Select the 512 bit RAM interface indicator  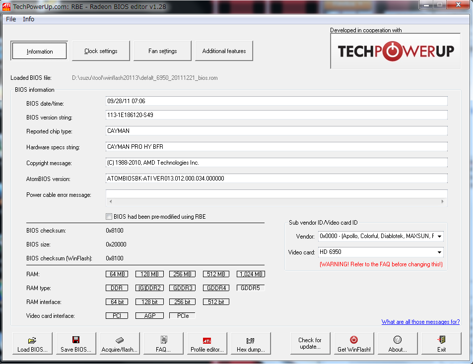[x=216, y=302]
